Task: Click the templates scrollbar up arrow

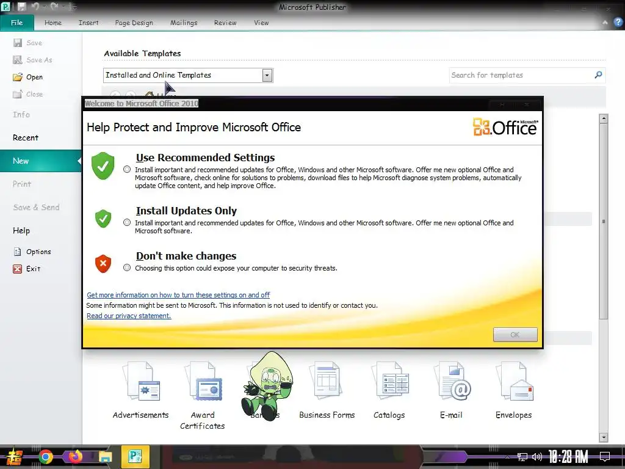Action: (604, 118)
